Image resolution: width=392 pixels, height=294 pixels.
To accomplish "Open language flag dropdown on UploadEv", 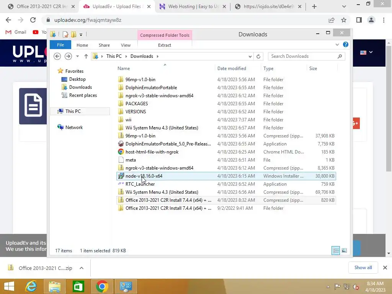I will (x=366, y=52).
